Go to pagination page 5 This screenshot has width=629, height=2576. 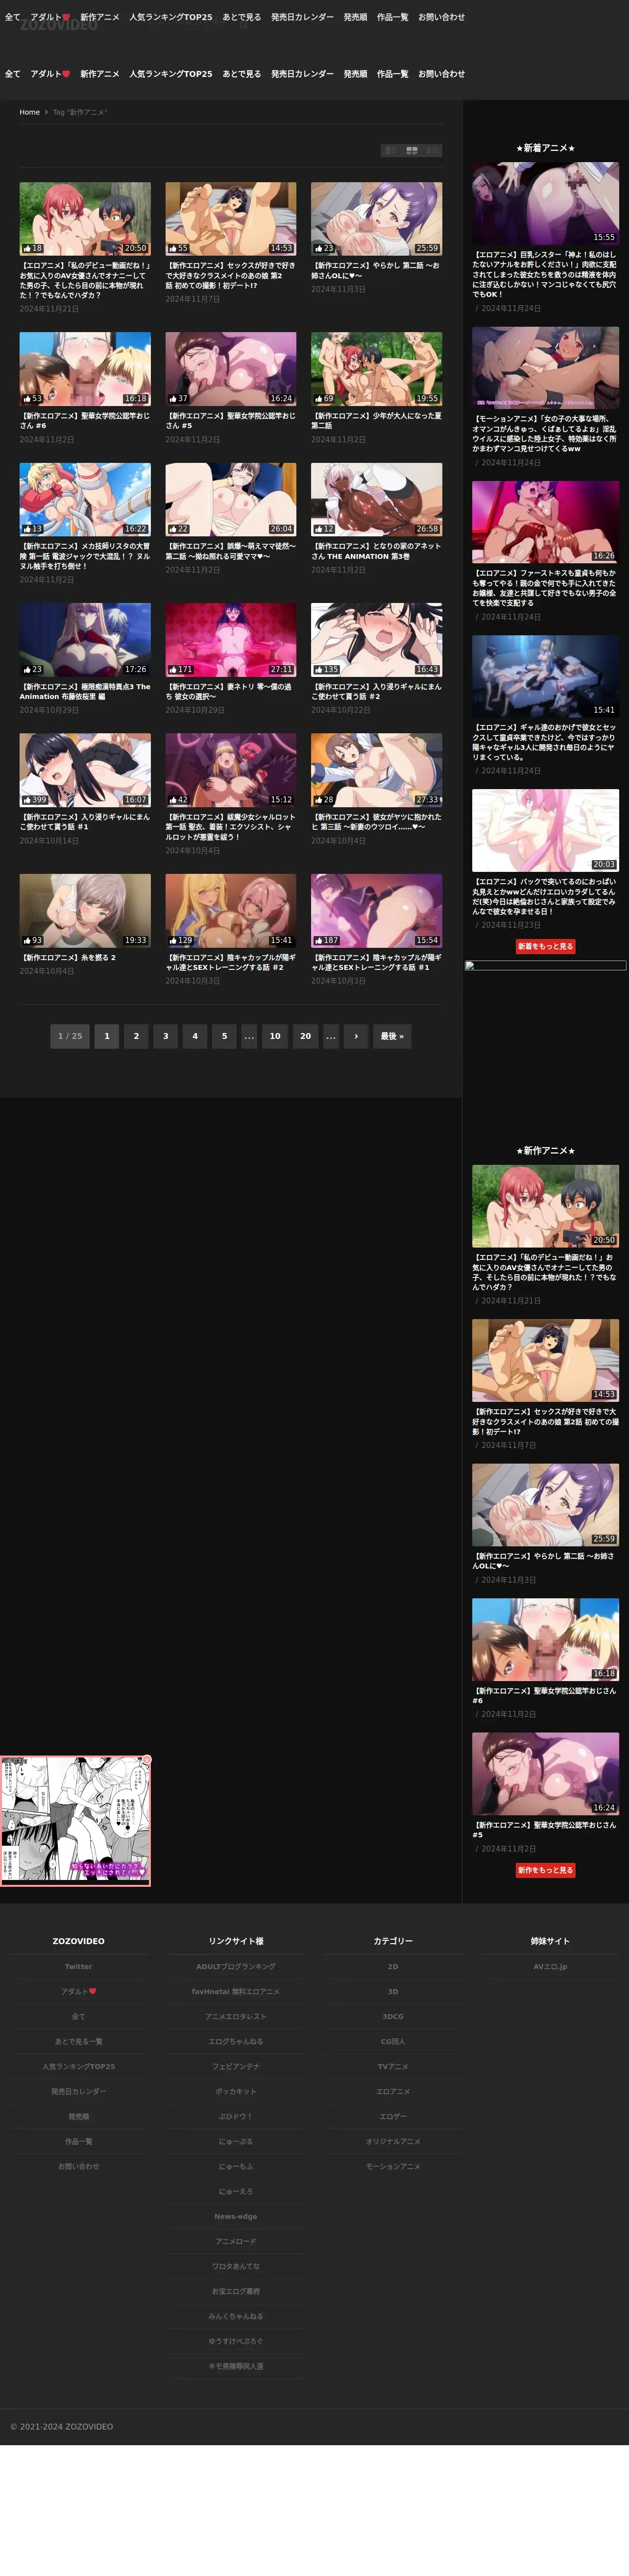[x=224, y=1036]
